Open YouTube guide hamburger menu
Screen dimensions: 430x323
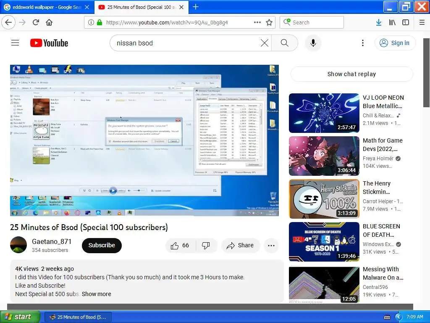pyautogui.click(x=15, y=43)
